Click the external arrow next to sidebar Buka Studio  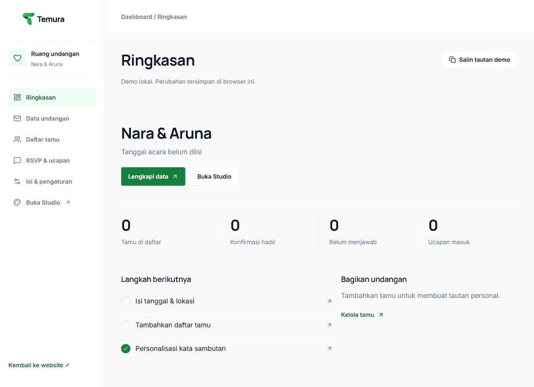point(68,203)
